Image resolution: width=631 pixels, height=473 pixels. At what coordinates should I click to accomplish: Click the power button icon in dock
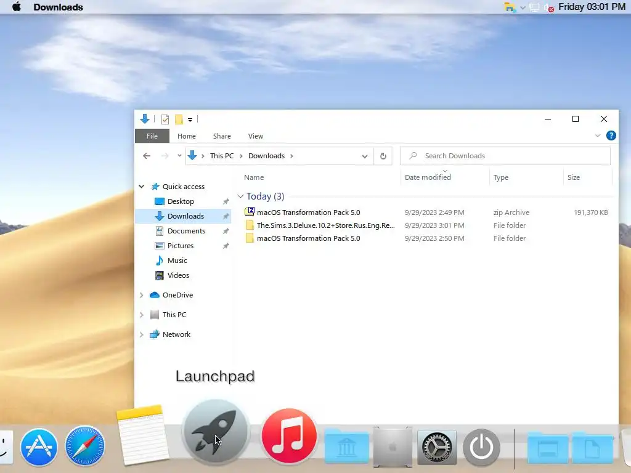coord(481,447)
